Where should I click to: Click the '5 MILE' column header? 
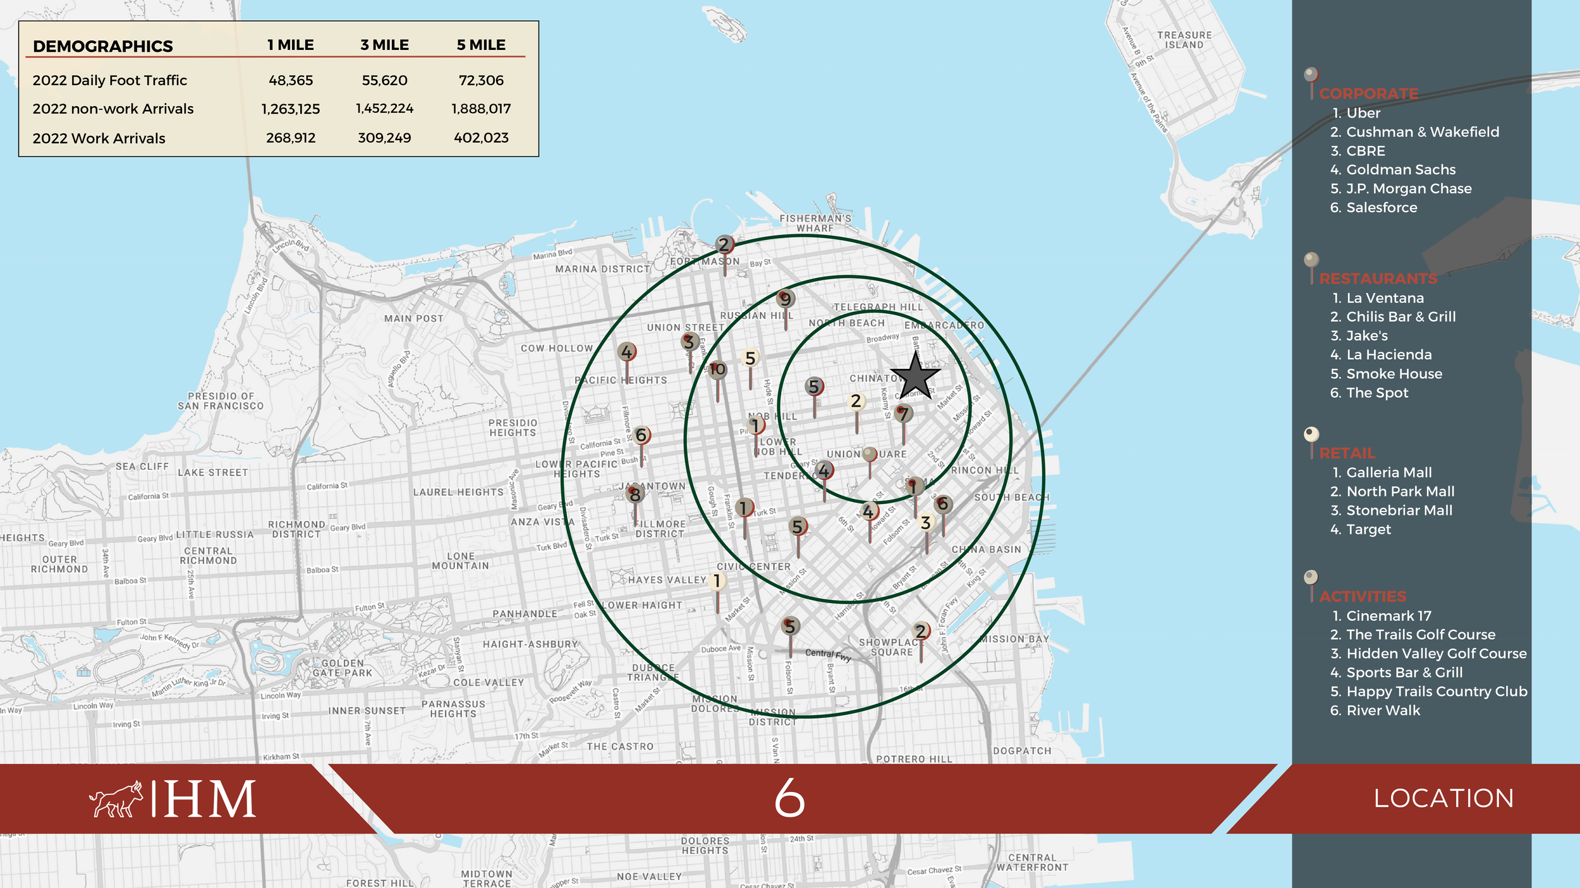click(481, 45)
